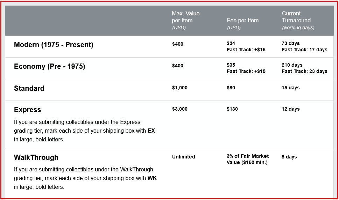Screen dimensions: 339x200
Task: Click the $24 fee for the Modern tier
Action: pos(231,43)
